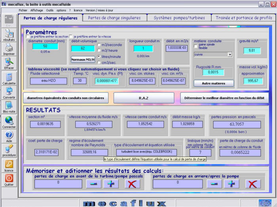Click diametres équivalents des conduits button
This screenshot has height=207, width=277.
pos(66,98)
